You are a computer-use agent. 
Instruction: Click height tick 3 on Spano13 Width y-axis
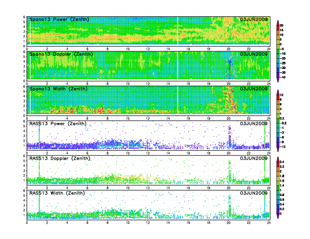[x=24, y=101]
